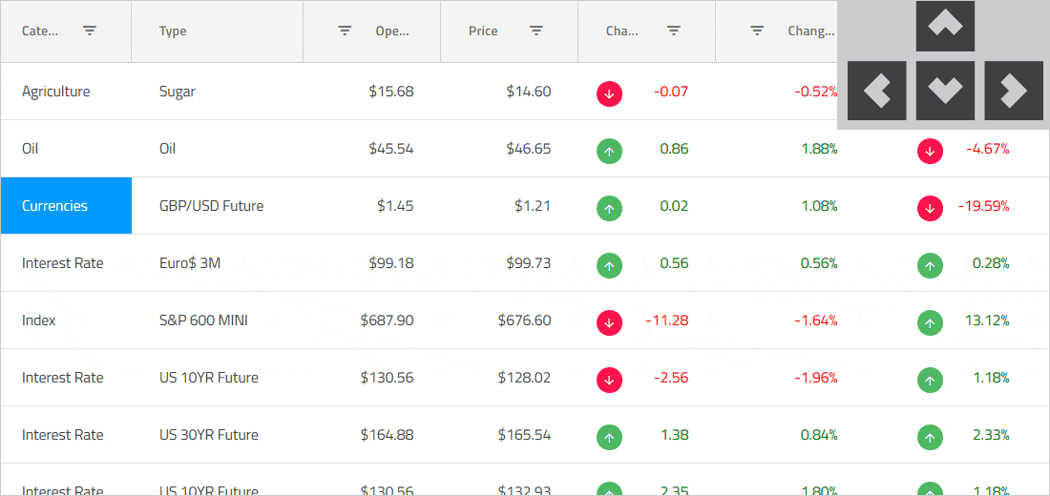This screenshot has height=496, width=1050.
Task: Sort by the Type column header
Action: click(173, 31)
